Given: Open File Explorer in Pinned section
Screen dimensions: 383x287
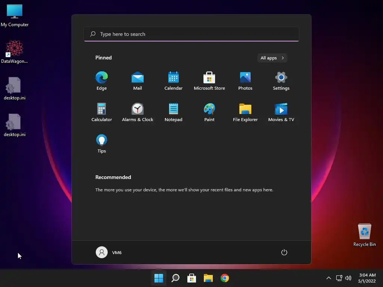Looking at the screenshot, I should (x=245, y=112).
